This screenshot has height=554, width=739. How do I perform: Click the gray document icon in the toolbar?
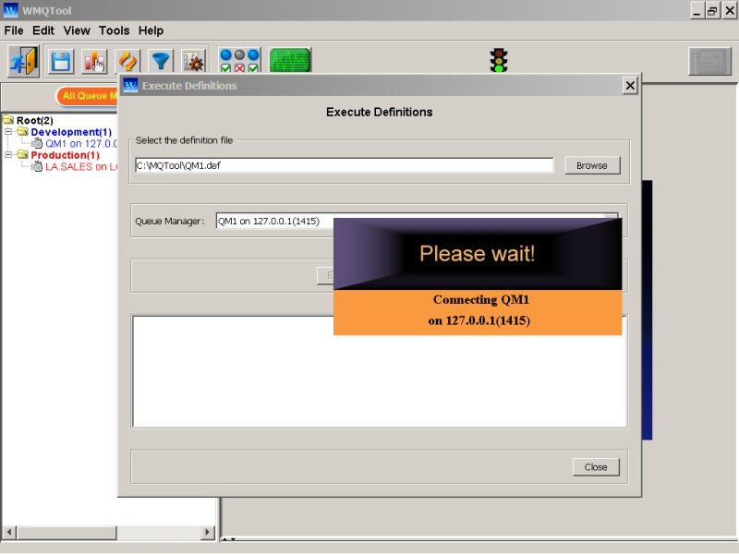(709, 61)
